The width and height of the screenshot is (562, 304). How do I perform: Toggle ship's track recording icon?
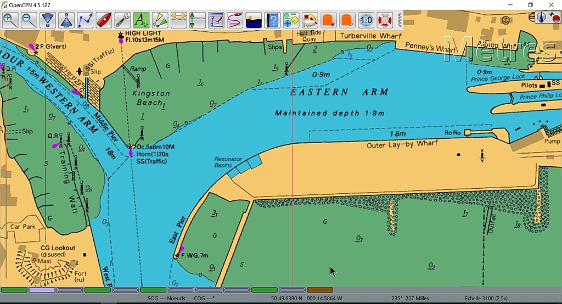pyautogui.click(x=235, y=20)
